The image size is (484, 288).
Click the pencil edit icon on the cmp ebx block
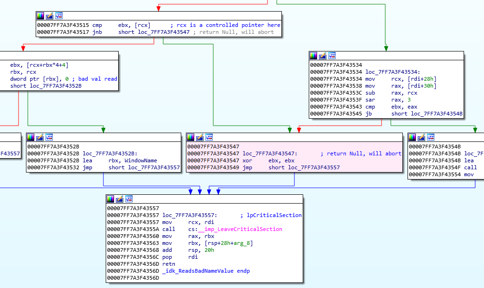click(x=50, y=16)
